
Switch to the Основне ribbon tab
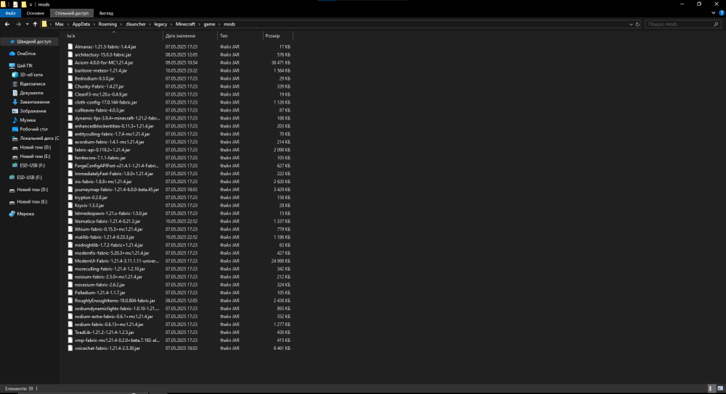[35, 13]
